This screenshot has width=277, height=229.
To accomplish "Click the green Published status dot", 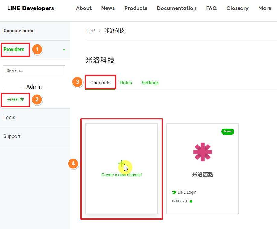I will click(191, 201).
